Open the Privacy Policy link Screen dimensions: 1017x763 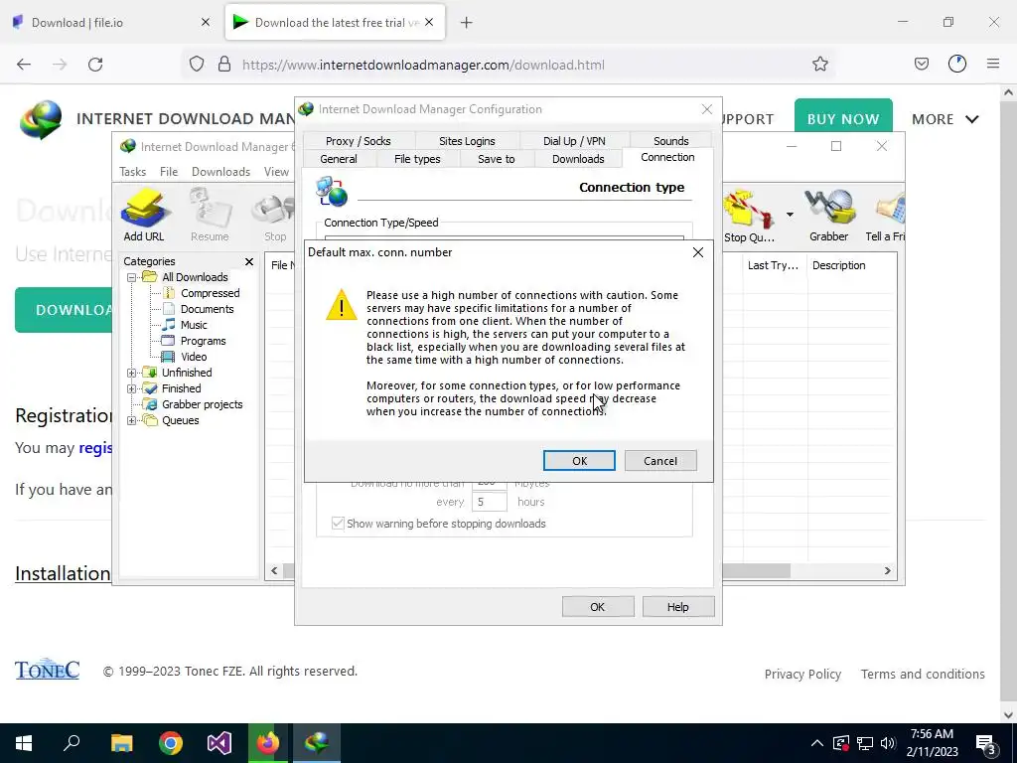click(802, 675)
